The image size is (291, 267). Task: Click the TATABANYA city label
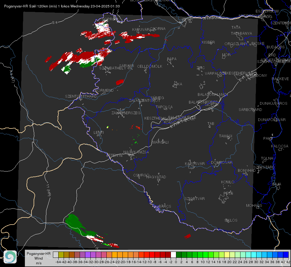[241, 33]
